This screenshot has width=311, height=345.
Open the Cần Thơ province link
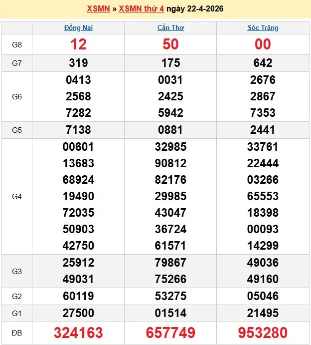click(x=170, y=27)
